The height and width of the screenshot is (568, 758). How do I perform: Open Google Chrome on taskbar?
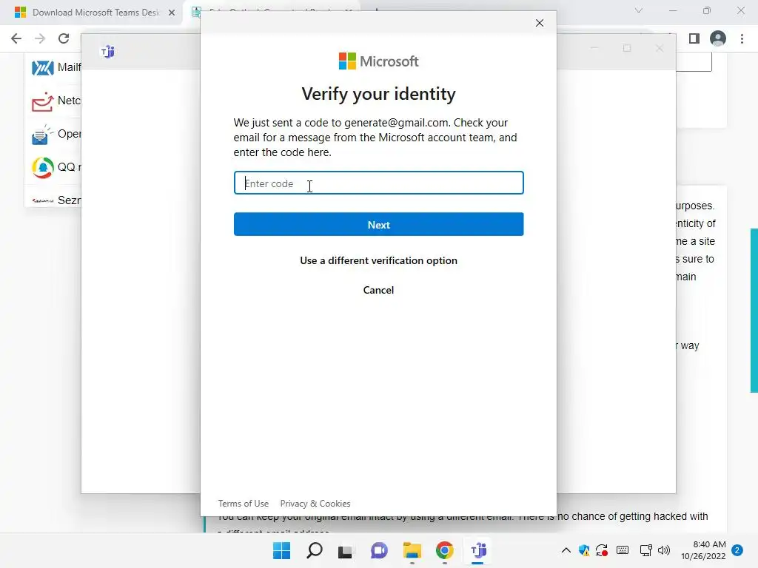445,550
